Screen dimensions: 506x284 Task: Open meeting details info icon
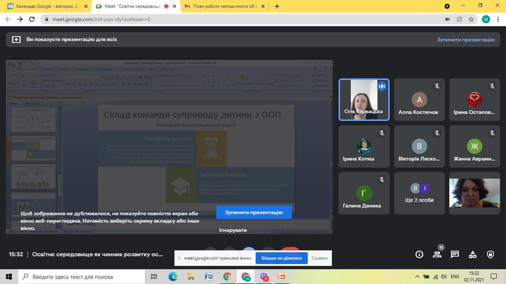click(419, 254)
